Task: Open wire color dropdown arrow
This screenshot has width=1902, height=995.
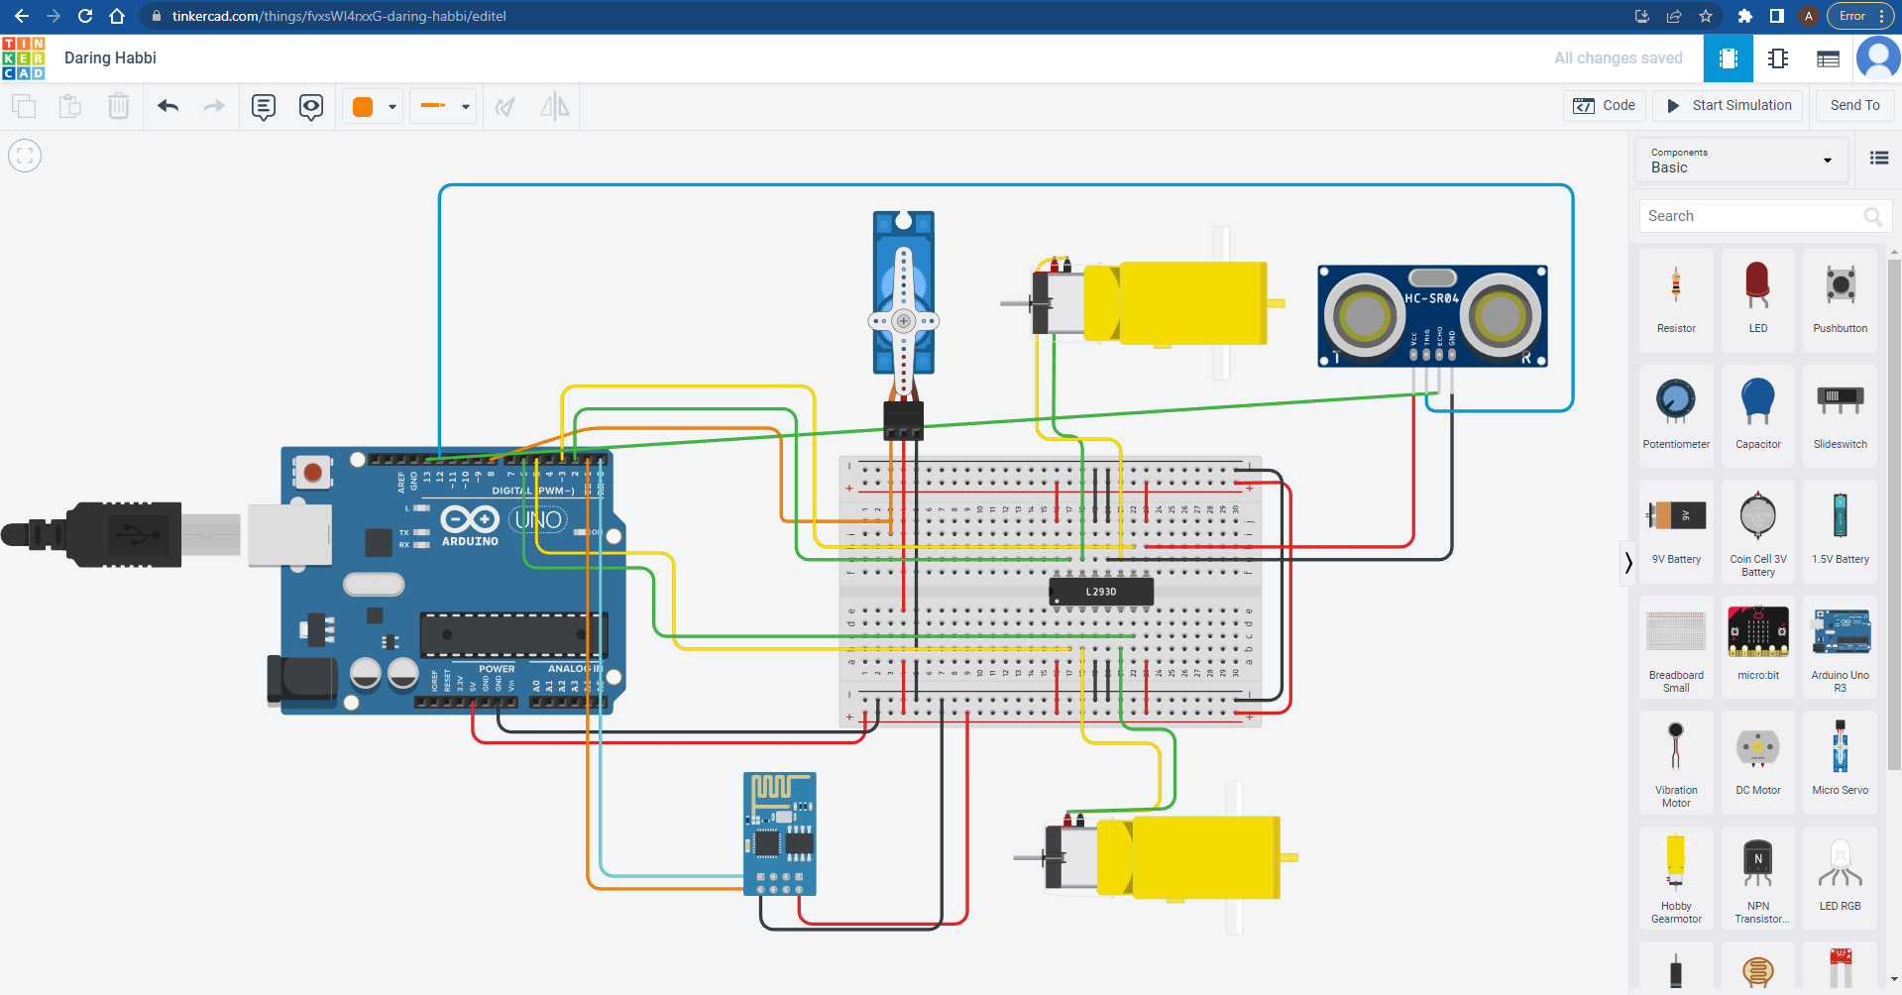Action: (x=392, y=107)
